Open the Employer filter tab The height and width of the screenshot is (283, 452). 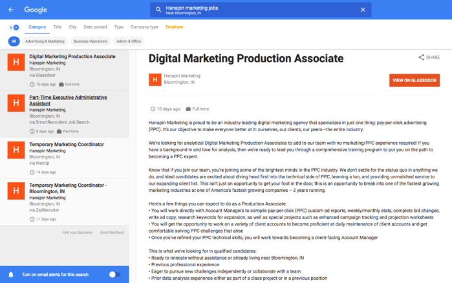point(175,26)
